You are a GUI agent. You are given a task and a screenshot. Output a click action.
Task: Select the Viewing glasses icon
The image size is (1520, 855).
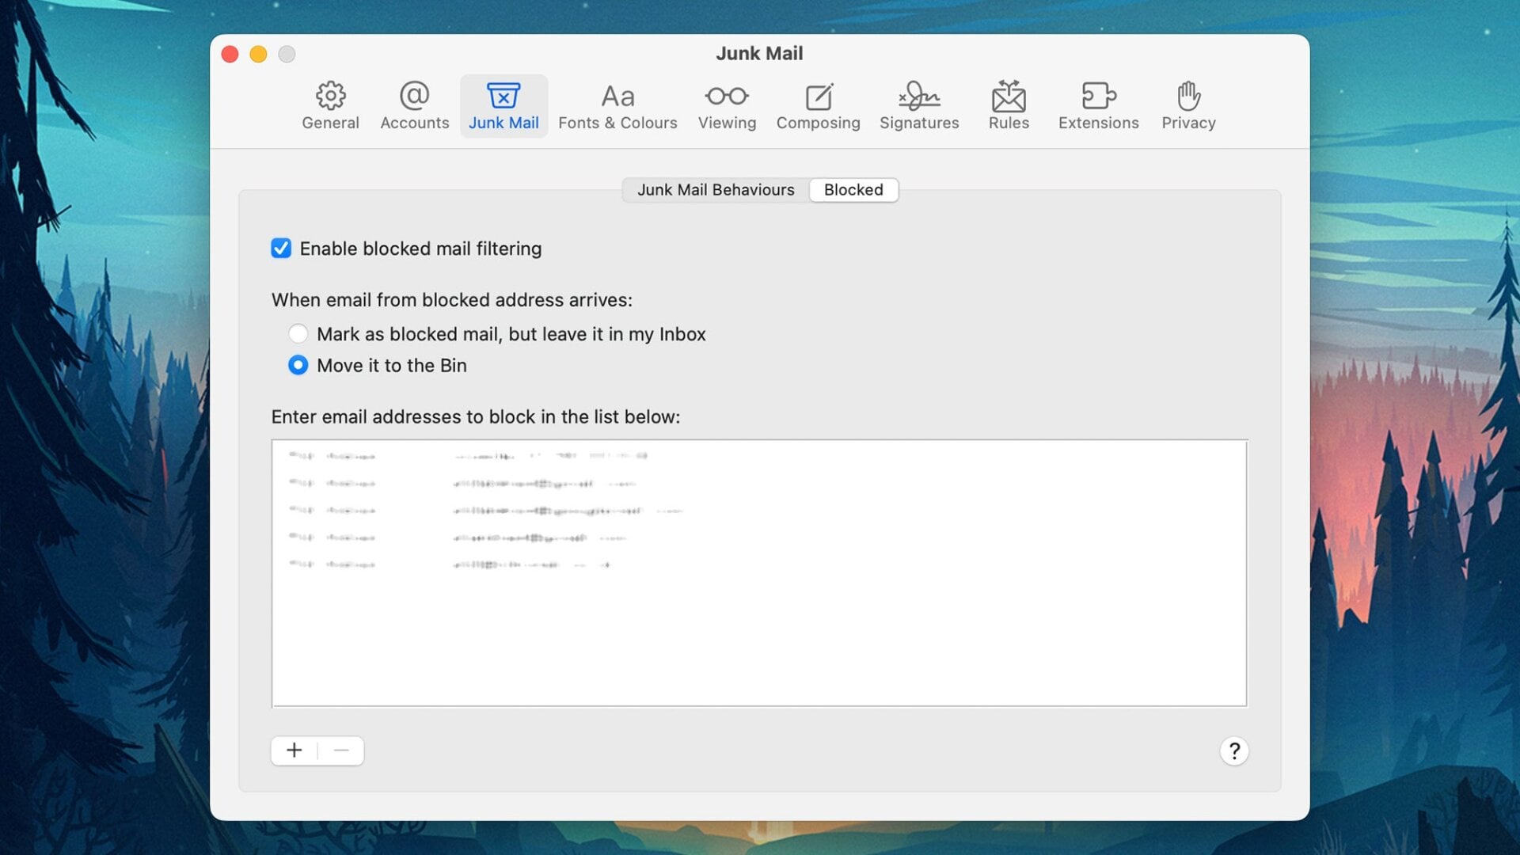(x=727, y=105)
